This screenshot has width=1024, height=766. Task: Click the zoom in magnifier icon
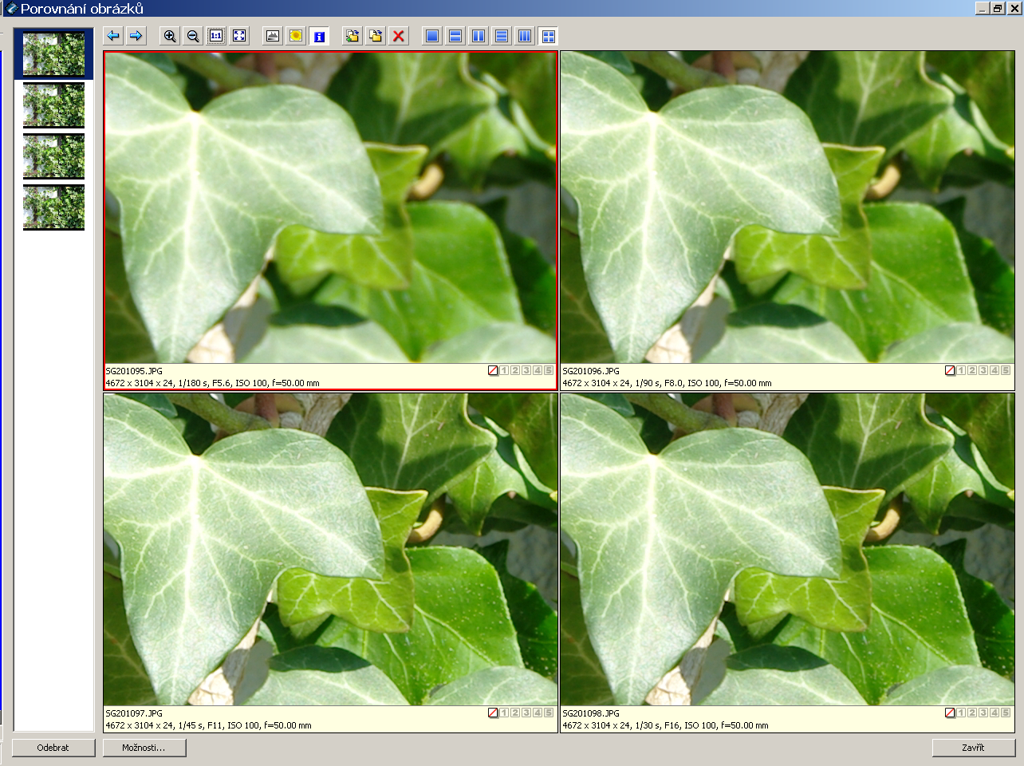pyautogui.click(x=170, y=36)
